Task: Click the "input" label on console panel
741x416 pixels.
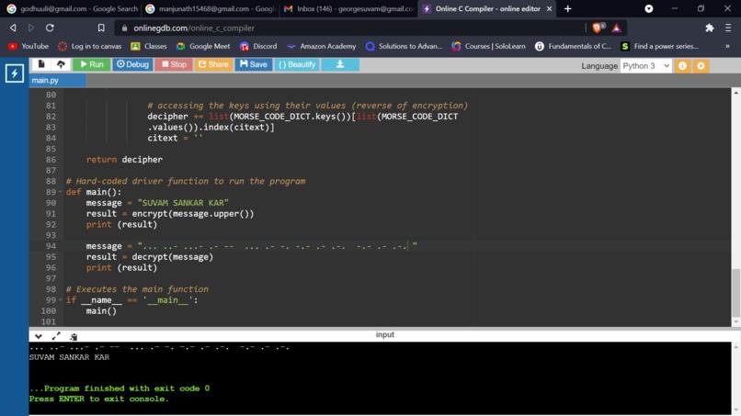Action: (384, 335)
